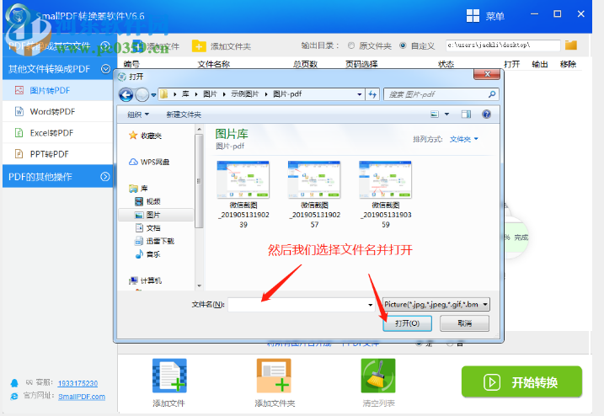Toggle the preview pane icon
Viewport: 604px width, 416px height.
click(x=466, y=114)
